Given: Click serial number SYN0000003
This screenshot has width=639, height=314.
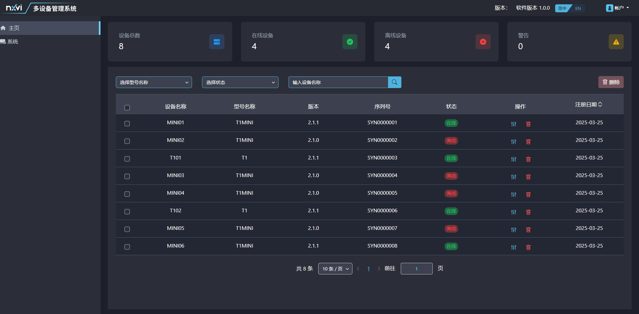Looking at the screenshot, I should 382,158.
